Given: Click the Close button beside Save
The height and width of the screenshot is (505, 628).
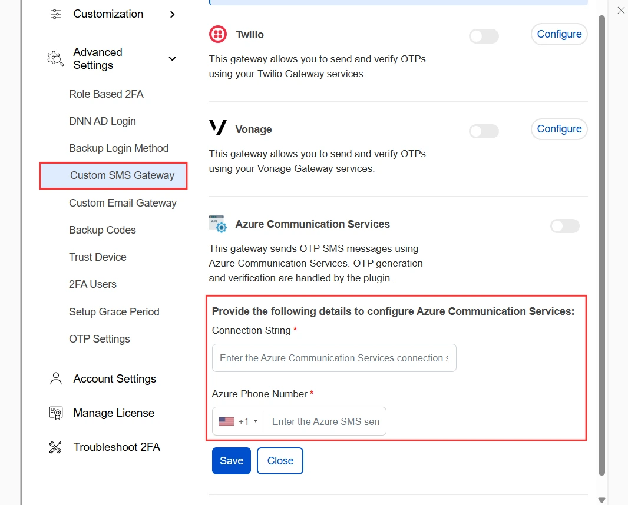Looking at the screenshot, I should coord(280,461).
